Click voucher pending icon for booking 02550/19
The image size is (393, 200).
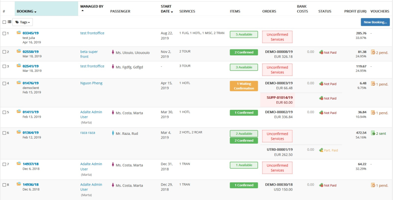coord(373,52)
